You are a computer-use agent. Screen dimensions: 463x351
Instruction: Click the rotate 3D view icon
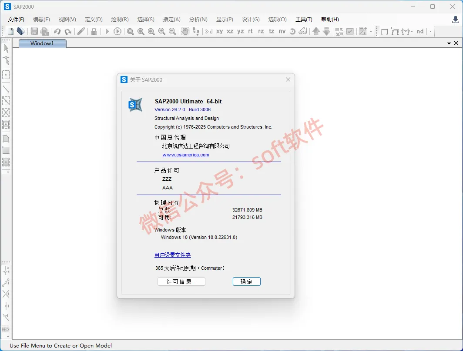pos(292,31)
